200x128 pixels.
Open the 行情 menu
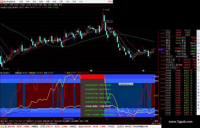click(21, 2)
